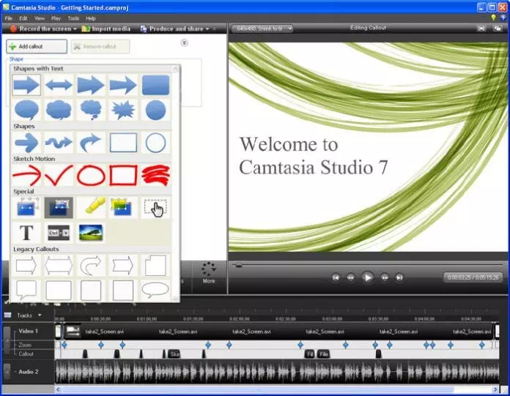The height and width of the screenshot is (396, 510).
Task: Open the File menu
Action: pos(9,18)
